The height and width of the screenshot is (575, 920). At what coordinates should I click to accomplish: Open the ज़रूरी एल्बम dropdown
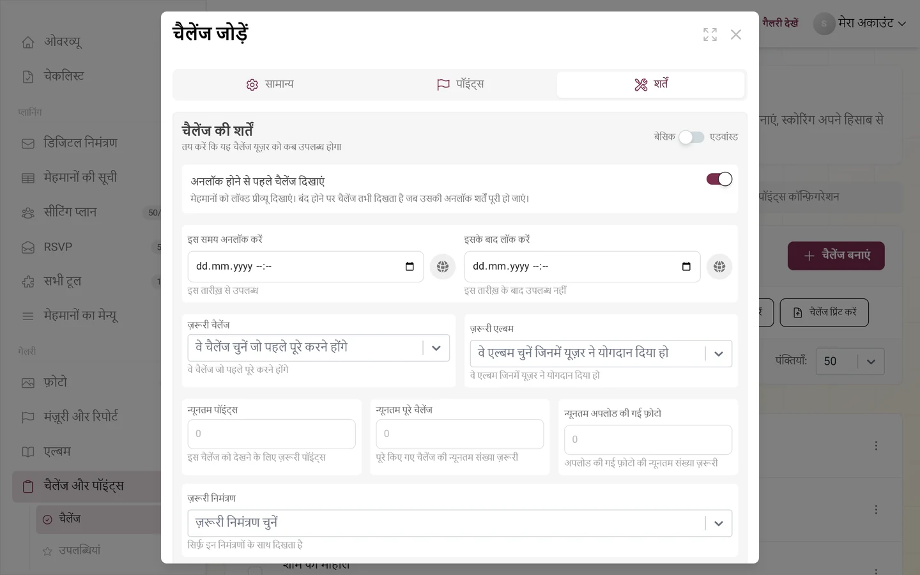click(601, 354)
